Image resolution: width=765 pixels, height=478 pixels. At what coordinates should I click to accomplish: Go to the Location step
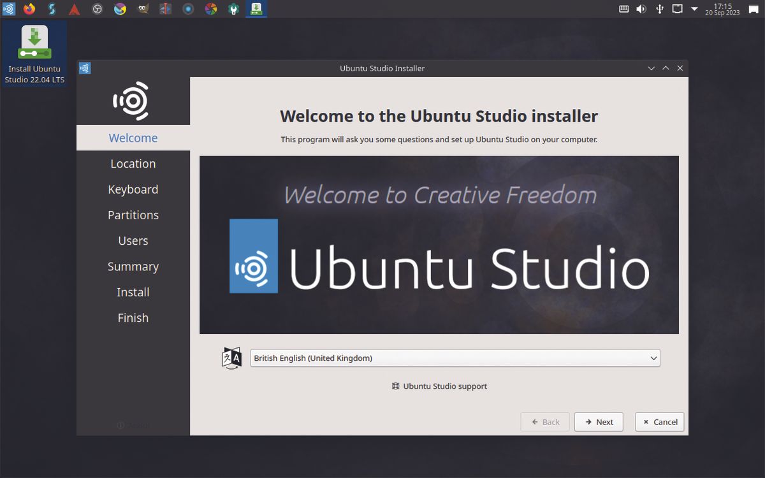[x=133, y=163]
